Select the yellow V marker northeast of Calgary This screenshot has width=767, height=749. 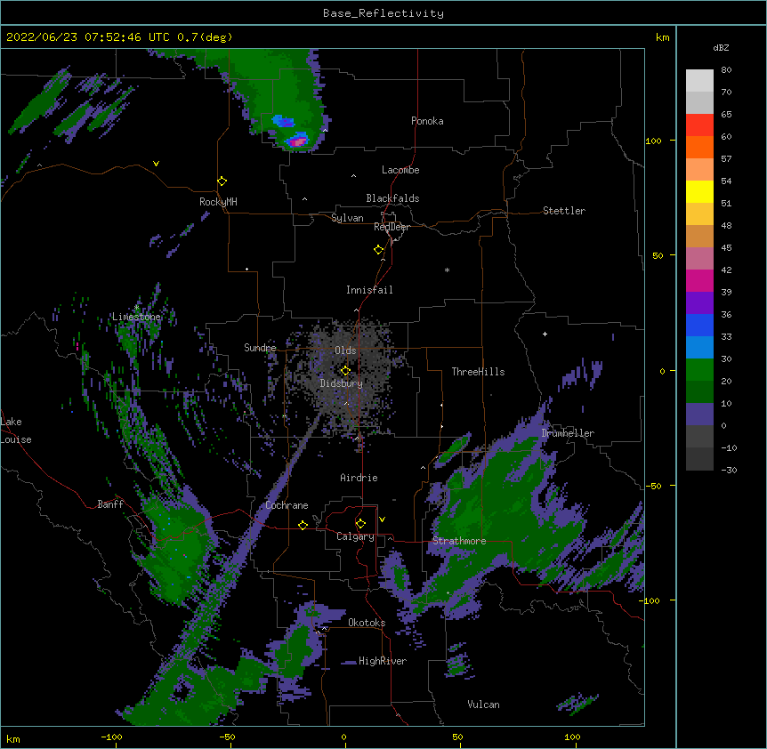(x=382, y=519)
